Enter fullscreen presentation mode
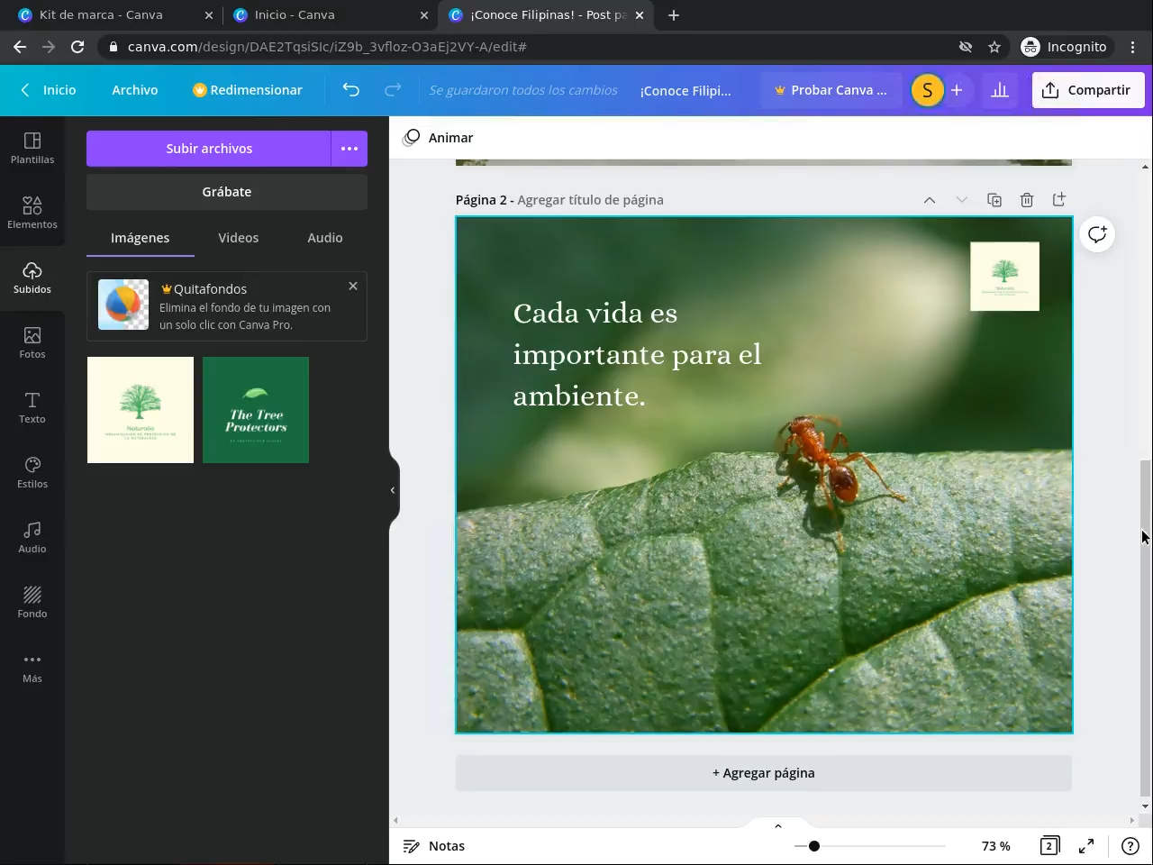Image resolution: width=1153 pixels, height=865 pixels. point(1086,846)
